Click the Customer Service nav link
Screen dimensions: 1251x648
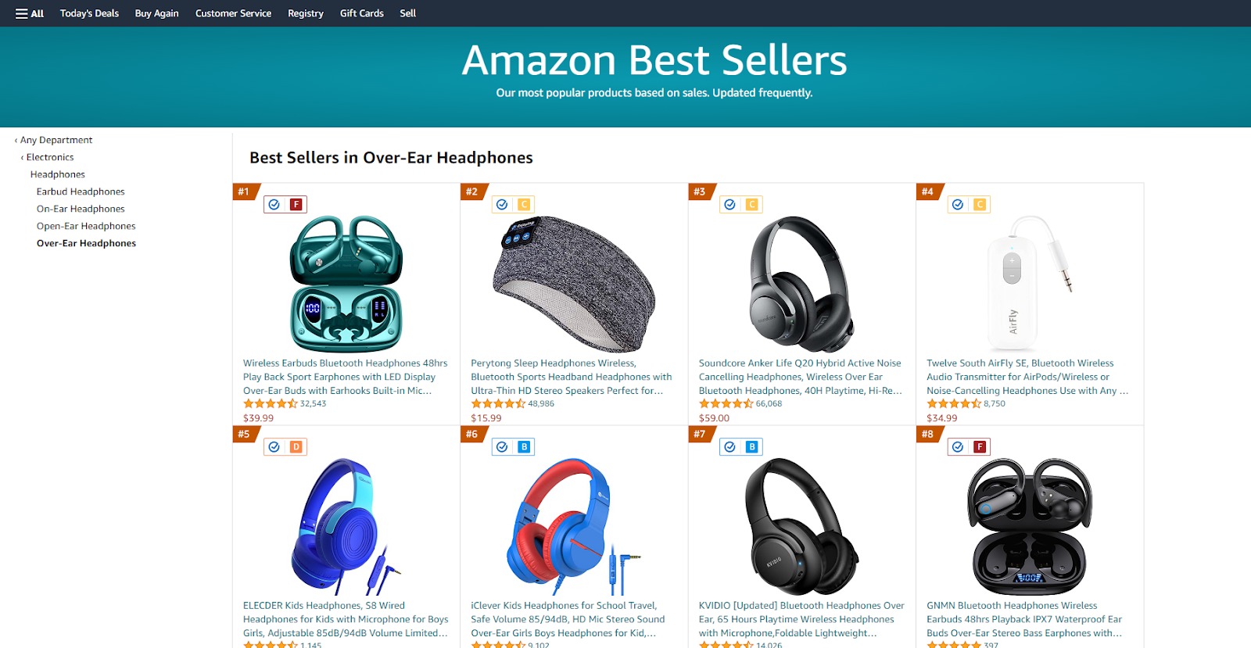[233, 13]
